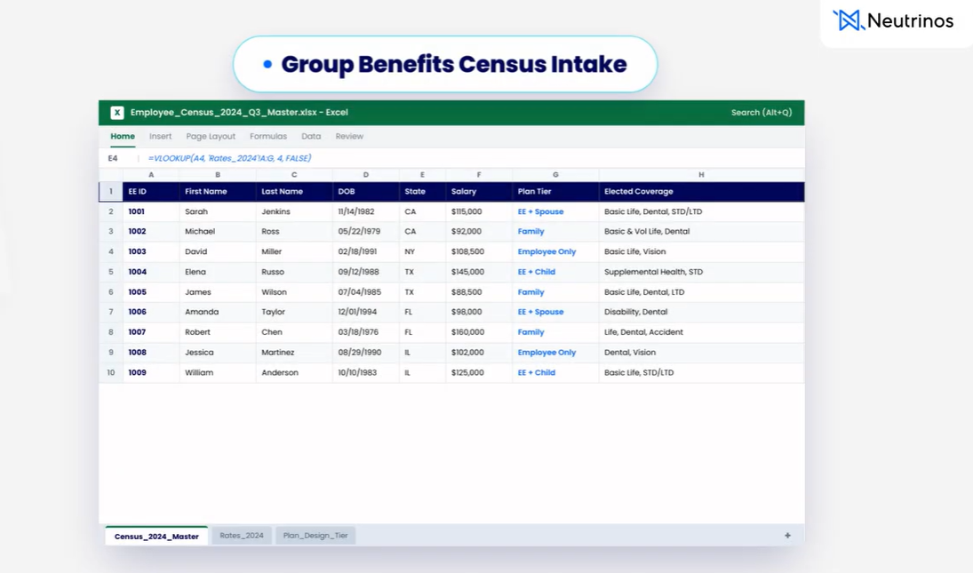Click Michael Ross's Family plan tier
Screen dimensions: 973x573
555,231
